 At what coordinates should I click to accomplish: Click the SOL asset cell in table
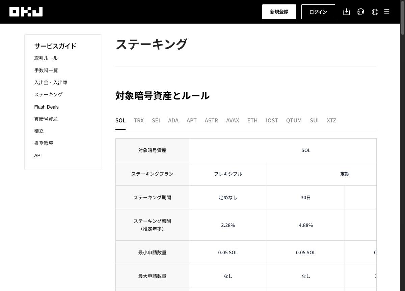point(283,150)
